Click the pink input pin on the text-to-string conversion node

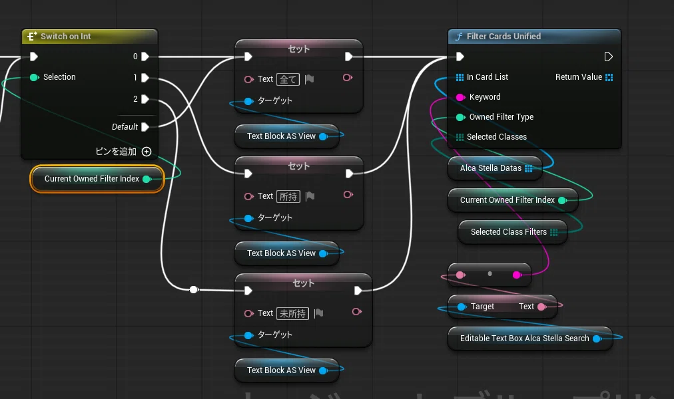pyautogui.click(x=460, y=275)
